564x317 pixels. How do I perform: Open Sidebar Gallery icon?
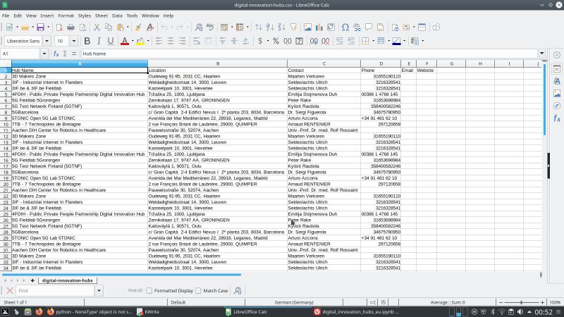coord(557,94)
